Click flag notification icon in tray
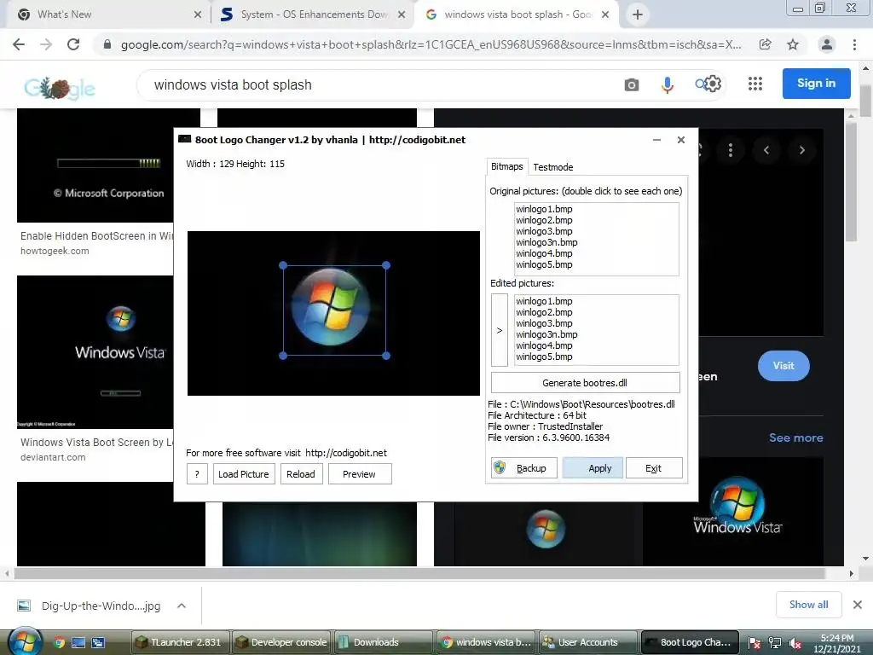Viewport: 873px width, 655px height. tap(754, 643)
